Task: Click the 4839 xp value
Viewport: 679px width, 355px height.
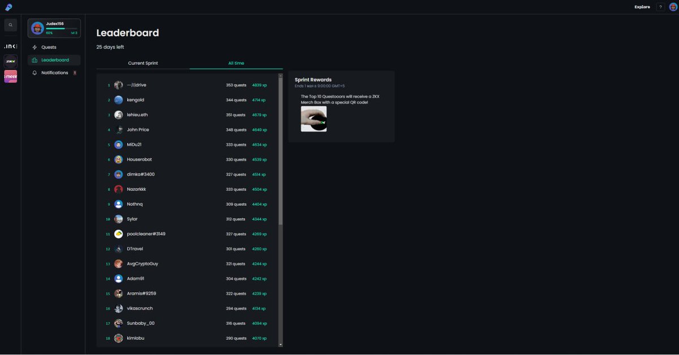Action: pos(259,85)
